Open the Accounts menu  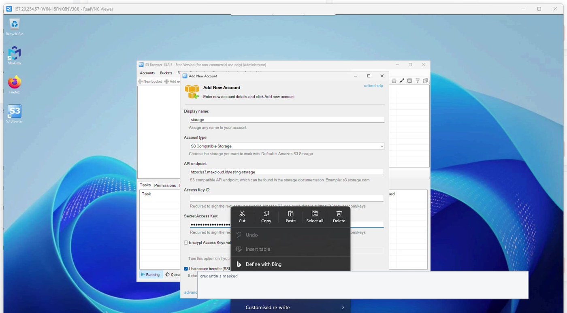click(x=147, y=73)
